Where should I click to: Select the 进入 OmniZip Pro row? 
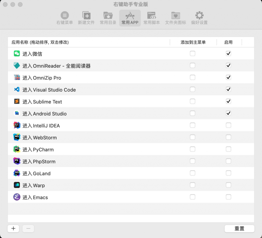pos(77,78)
